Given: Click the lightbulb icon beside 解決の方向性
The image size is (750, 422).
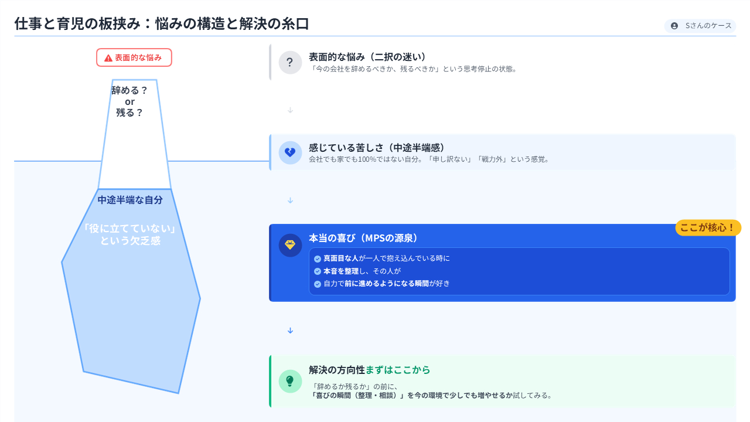Looking at the screenshot, I should click(290, 380).
